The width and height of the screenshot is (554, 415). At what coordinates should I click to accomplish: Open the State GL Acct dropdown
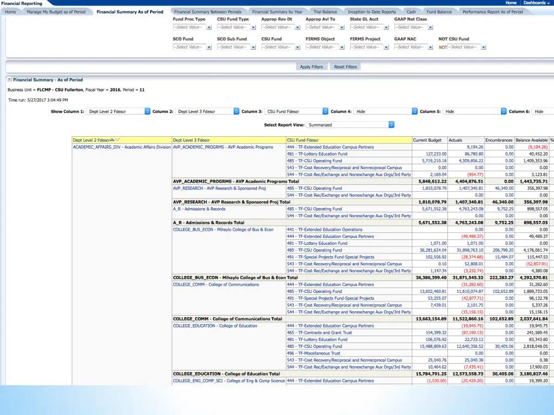pyautogui.click(x=386, y=27)
